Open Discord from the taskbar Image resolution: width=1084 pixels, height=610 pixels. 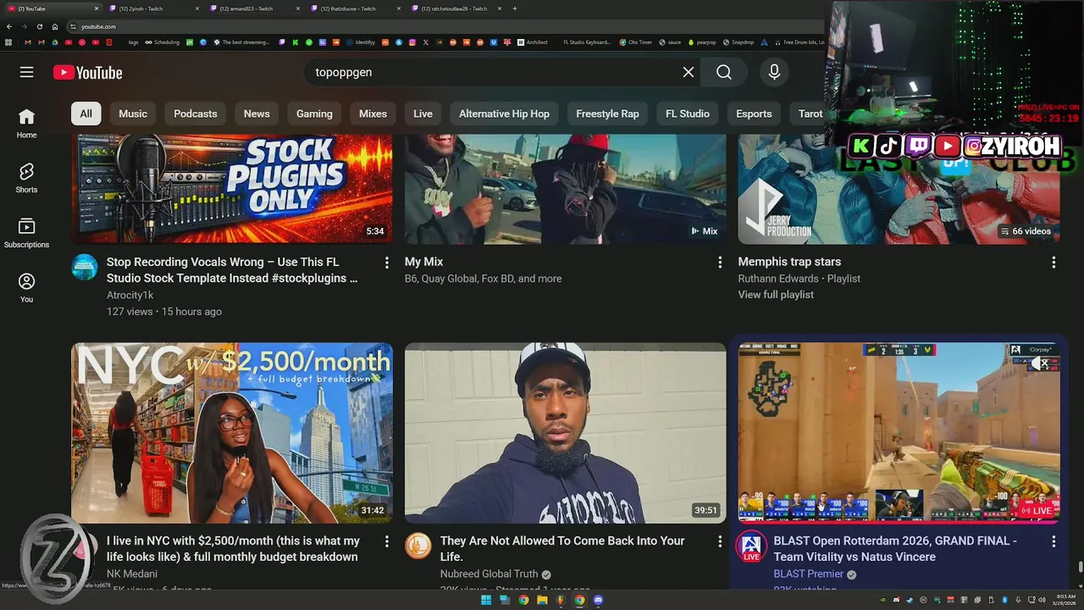[x=599, y=600]
